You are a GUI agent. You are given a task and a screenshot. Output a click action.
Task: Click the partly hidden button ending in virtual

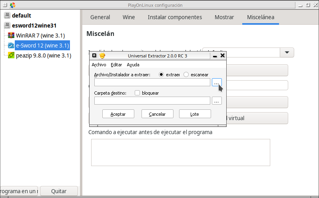(x=257, y=118)
